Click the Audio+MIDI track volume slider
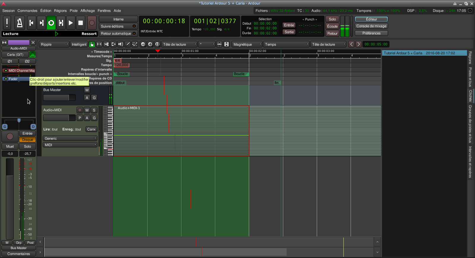The height and width of the screenshot is (258, 475). tap(59, 118)
